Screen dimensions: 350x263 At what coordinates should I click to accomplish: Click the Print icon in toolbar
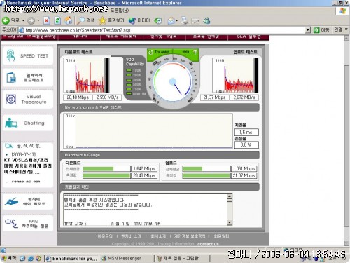coord(184,20)
